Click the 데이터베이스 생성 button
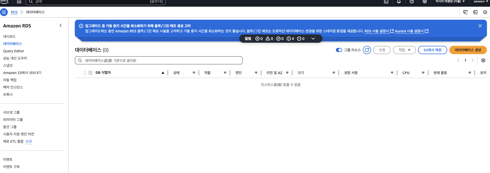The width and height of the screenshot is (490, 173). click(x=468, y=50)
